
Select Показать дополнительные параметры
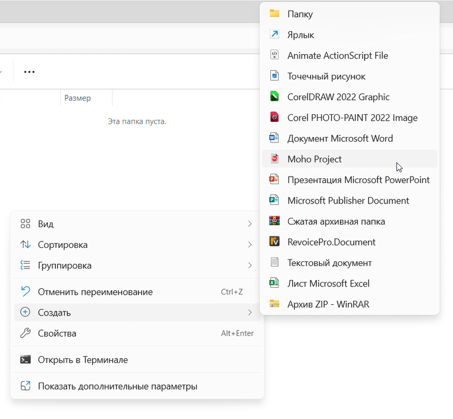point(137,386)
